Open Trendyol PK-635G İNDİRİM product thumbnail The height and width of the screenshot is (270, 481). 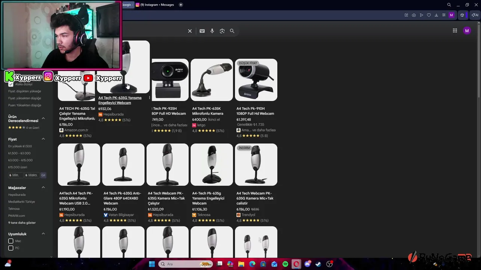[256, 165]
